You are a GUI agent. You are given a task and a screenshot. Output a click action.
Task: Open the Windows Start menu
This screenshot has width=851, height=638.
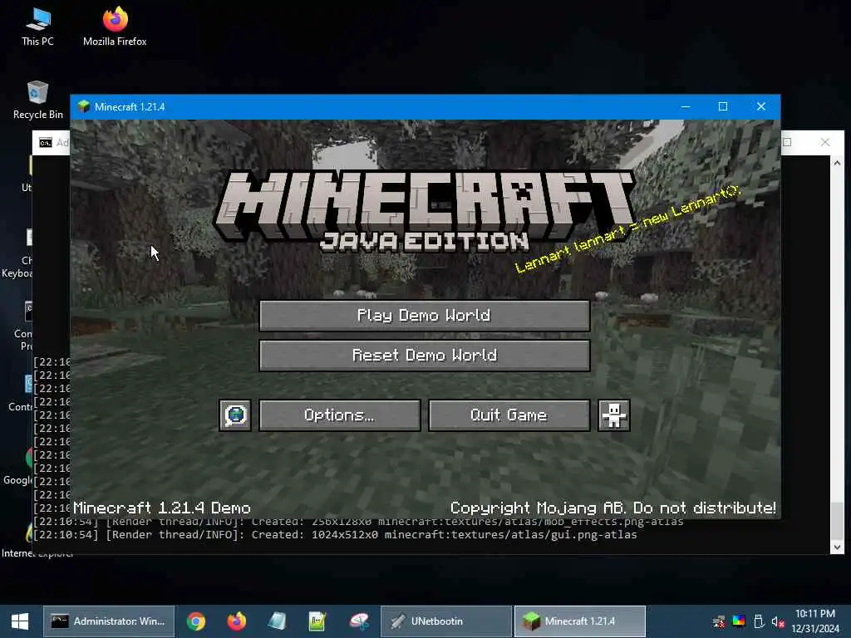[x=20, y=621]
